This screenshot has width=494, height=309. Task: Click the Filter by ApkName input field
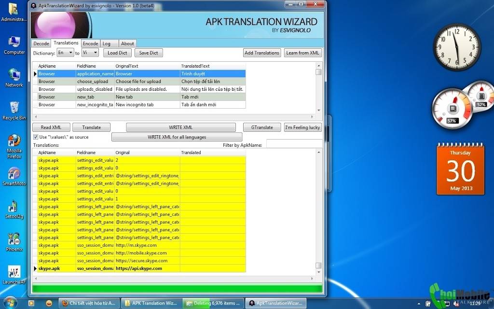pyautogui.click(x=294, y=145)
